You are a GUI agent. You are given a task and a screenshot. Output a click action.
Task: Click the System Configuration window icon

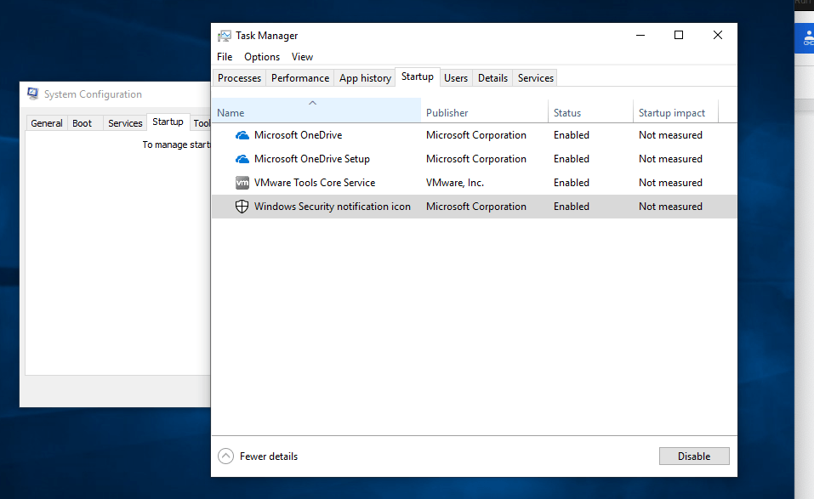pyautogui.click(x=33, y=94)
